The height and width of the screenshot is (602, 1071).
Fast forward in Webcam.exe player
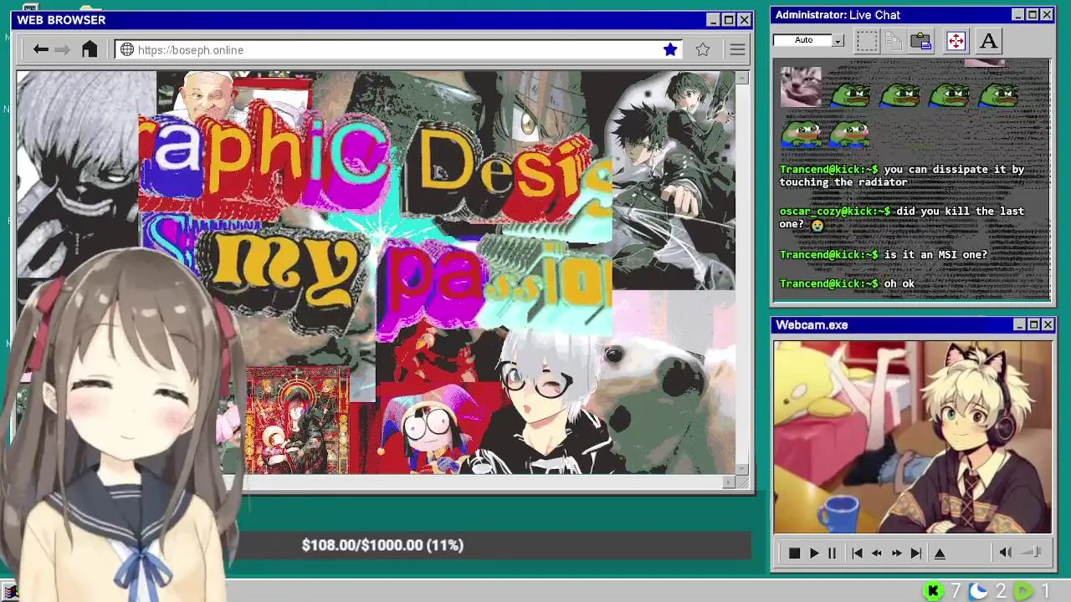tap(896, 553)
